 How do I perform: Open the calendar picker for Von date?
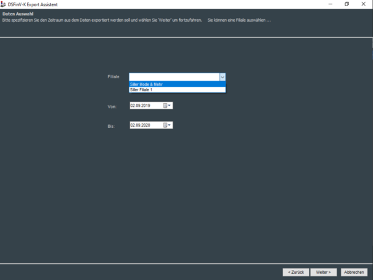167,106
